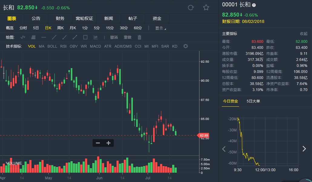Zoom in chart with plus button
Screen dimensions: 312x182
pos(108,143)
